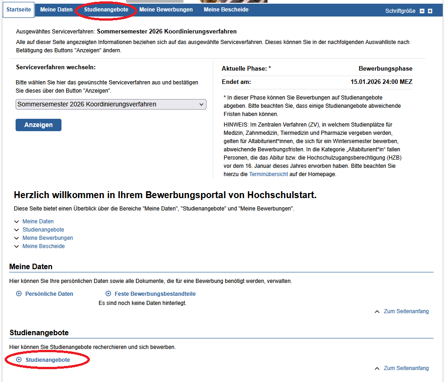Expand the Studienangebote anchor chevron

pos(17,230)
